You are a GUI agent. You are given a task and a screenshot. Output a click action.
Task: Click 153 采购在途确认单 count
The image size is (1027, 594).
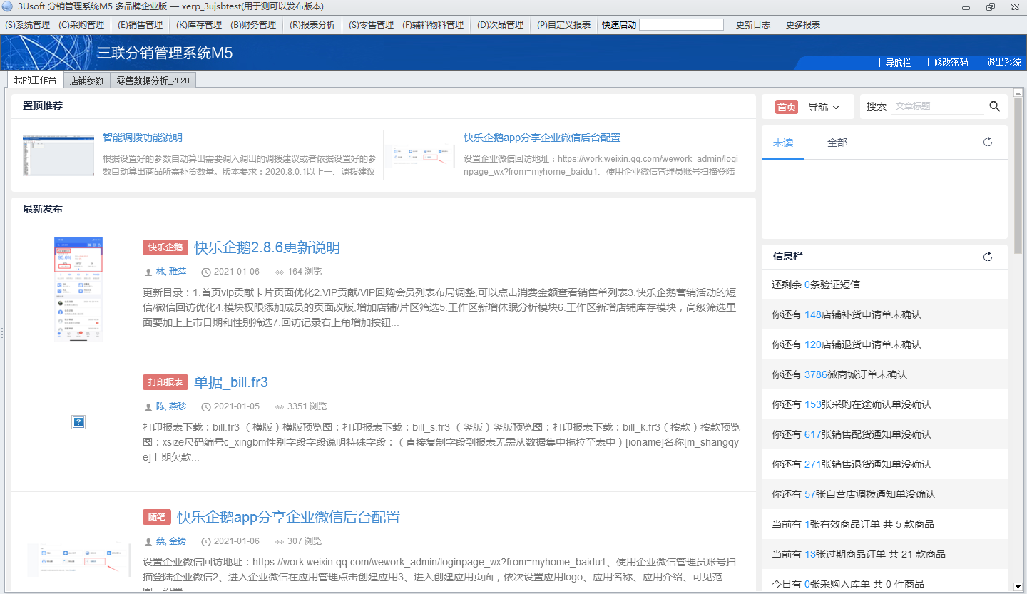coord(813,404)
